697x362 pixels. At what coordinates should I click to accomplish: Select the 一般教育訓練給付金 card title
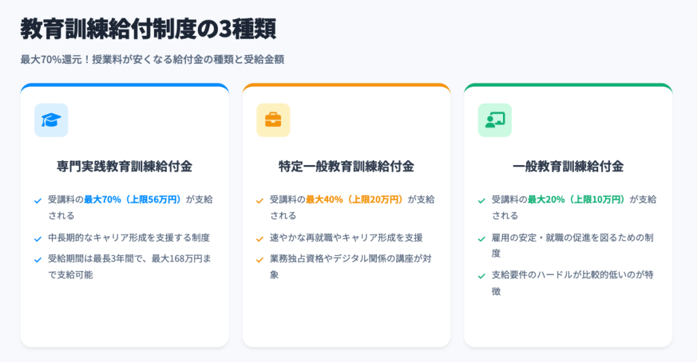click(x=568, y=166)
